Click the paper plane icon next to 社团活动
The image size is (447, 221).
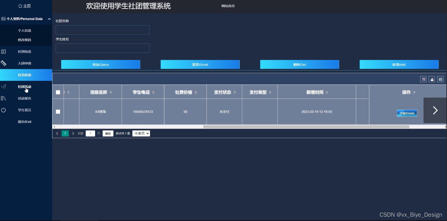click(x=3, y=87)
